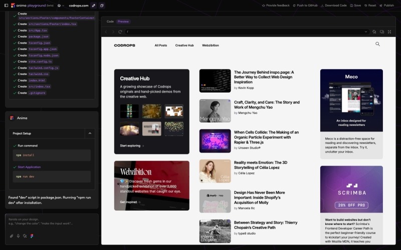This screenshot has width=401, height=250.
Task: Select the Preview tab
Action: [x=123, y=21]
